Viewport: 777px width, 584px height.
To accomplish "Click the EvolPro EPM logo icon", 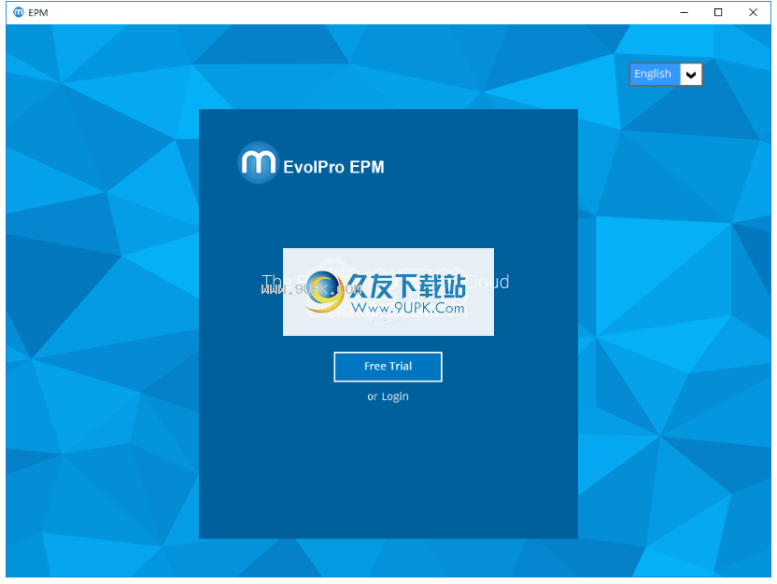I will (x=258, y=163).
